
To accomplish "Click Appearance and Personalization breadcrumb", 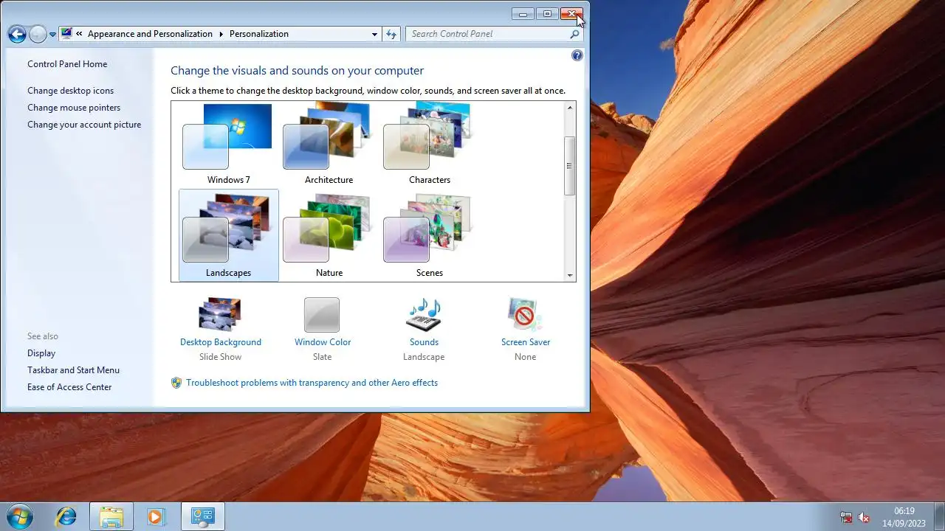I will 150,34.
